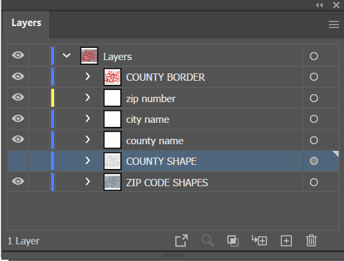Click the COUNTY BORDER layer thumbnail
The height and width of the screenshot is (261, 344).
click(x=112, y=77)
